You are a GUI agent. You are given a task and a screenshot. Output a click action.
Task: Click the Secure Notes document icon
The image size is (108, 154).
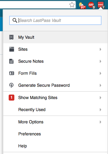click(11, 61)
